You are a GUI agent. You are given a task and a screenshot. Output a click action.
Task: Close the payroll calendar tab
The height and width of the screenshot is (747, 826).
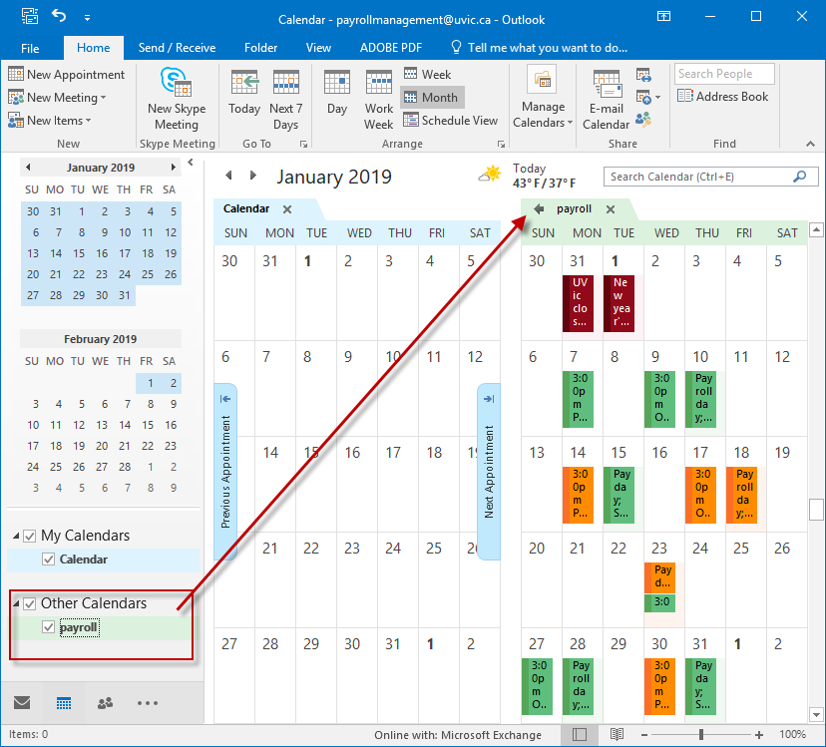[x=611, y=209]
